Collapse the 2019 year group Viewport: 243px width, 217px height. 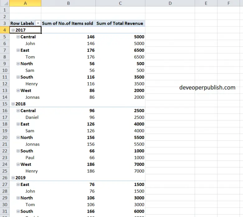tap(13, 178)
